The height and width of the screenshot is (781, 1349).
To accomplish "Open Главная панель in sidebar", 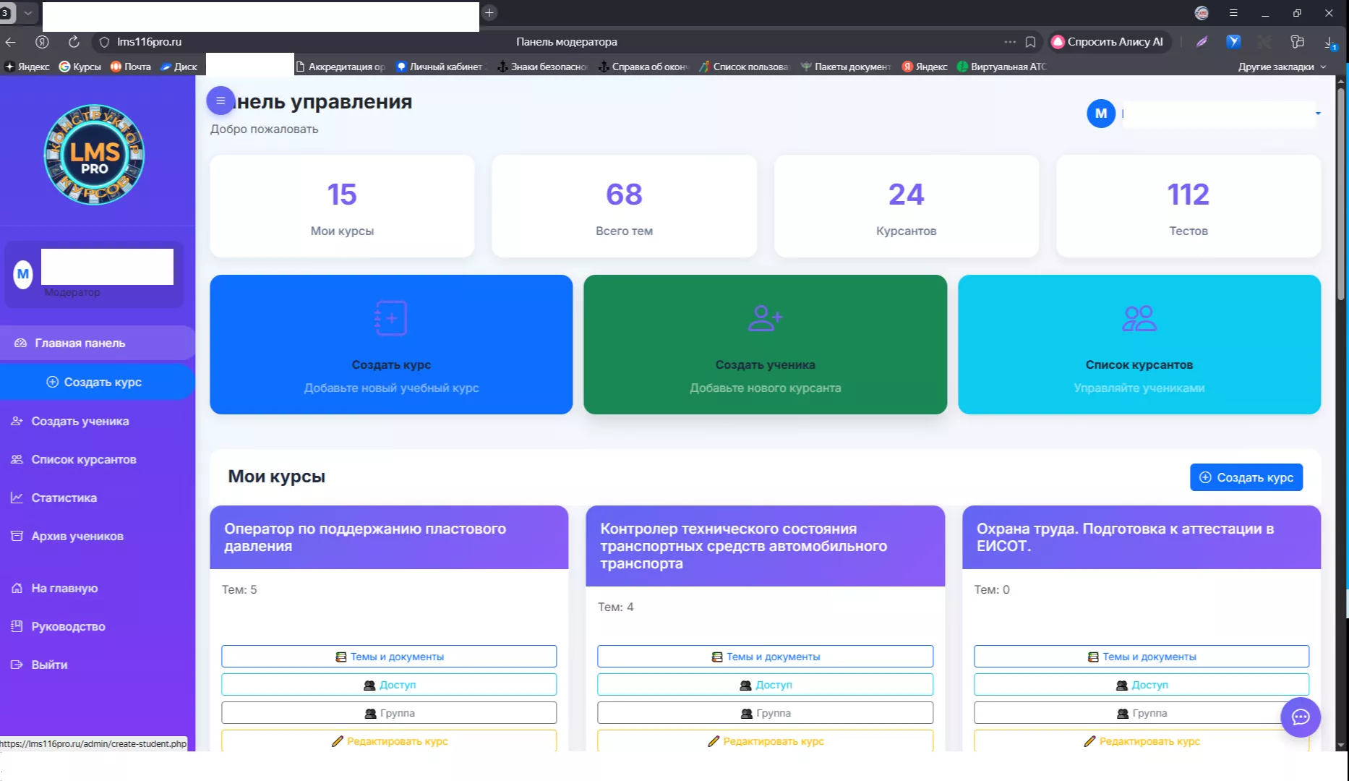I will (97, 343).
